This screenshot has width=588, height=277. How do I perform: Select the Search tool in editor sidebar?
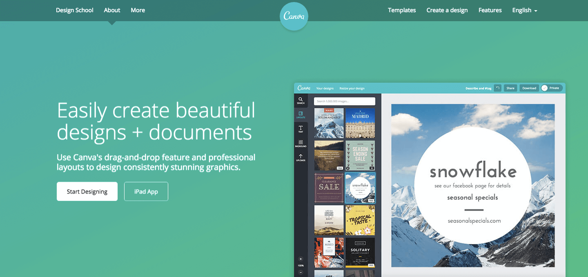(x=301, y=100)
